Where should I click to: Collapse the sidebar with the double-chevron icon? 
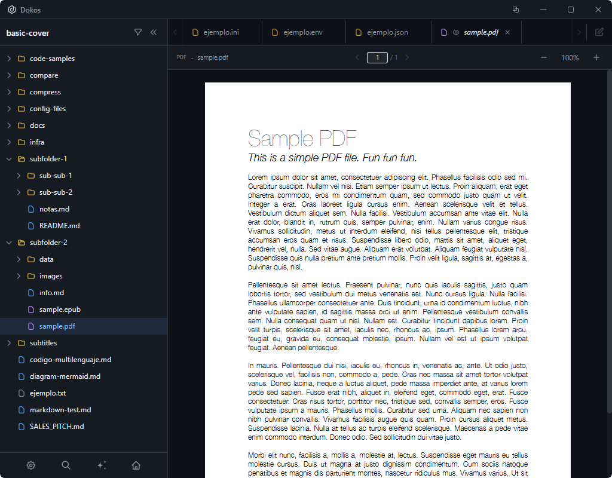153,32
